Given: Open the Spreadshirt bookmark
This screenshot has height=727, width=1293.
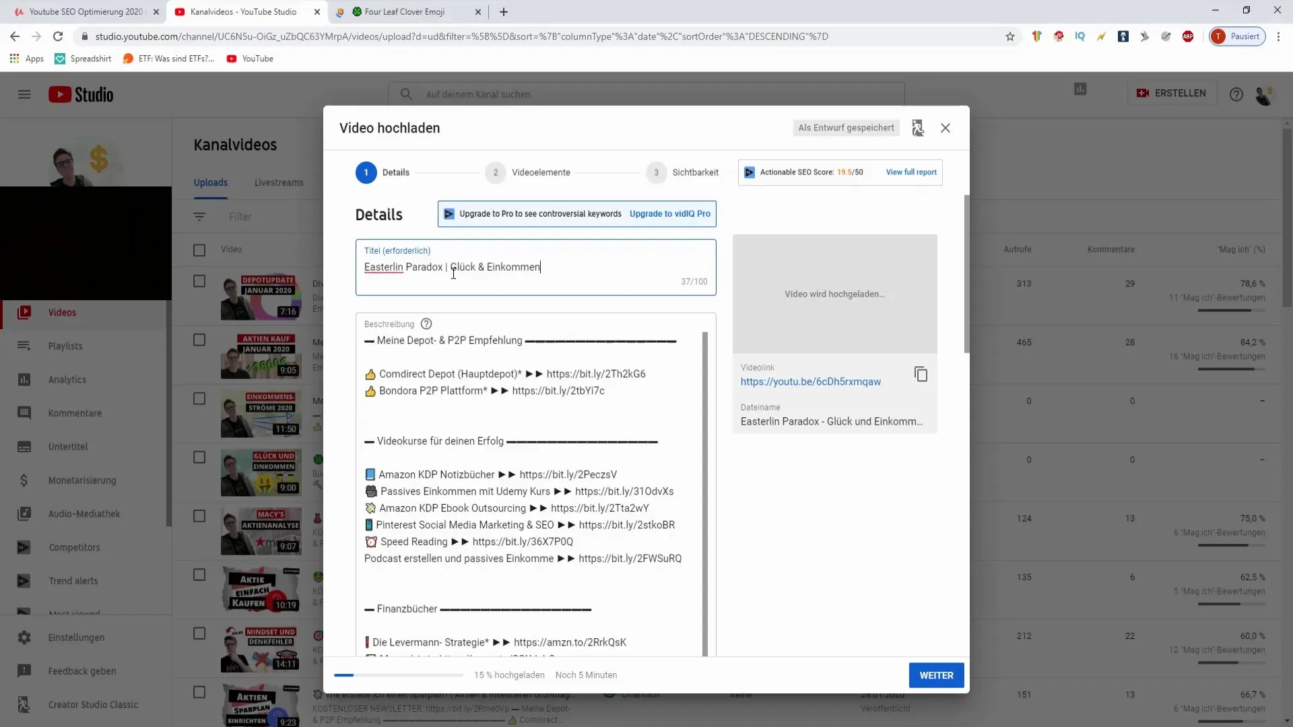Looking at the screenshot, I should point(83,59).
